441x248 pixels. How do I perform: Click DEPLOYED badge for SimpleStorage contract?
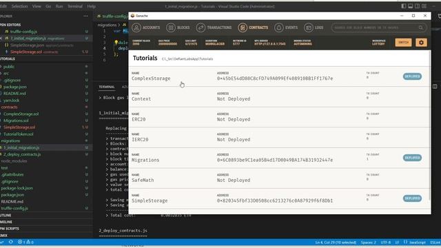[412, 198]
